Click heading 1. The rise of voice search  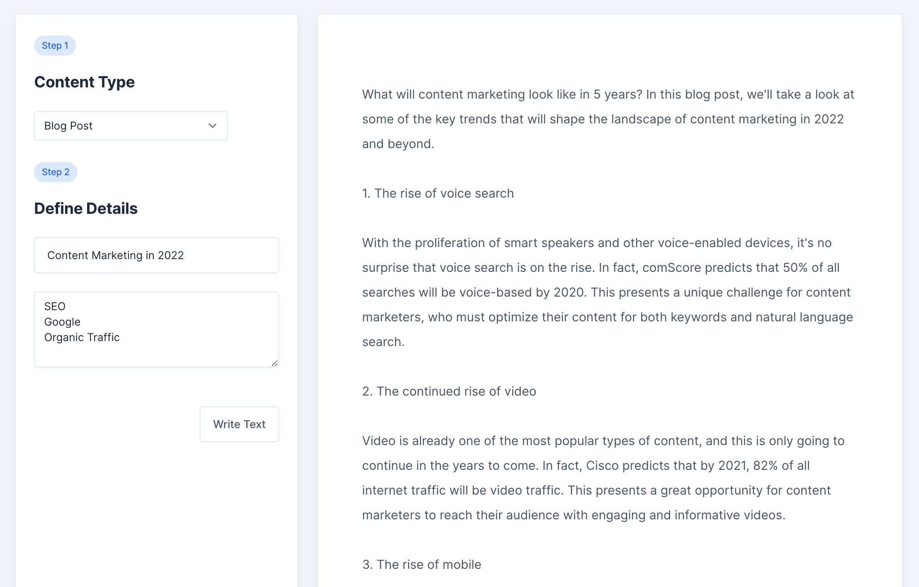coord(438,193)
